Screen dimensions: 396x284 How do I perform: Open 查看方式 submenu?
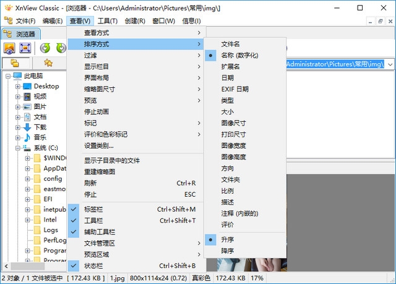(135, 33)
